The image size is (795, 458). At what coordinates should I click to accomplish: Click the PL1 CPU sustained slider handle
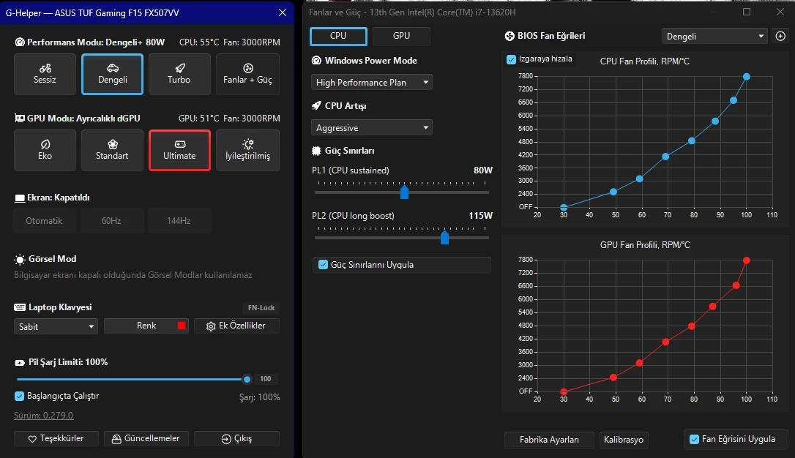pyautogui.click(x=404, y=192)
